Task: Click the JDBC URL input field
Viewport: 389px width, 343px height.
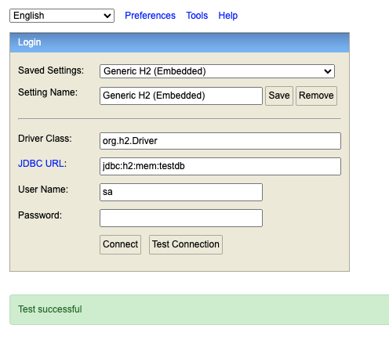Action: coord(220,166)
